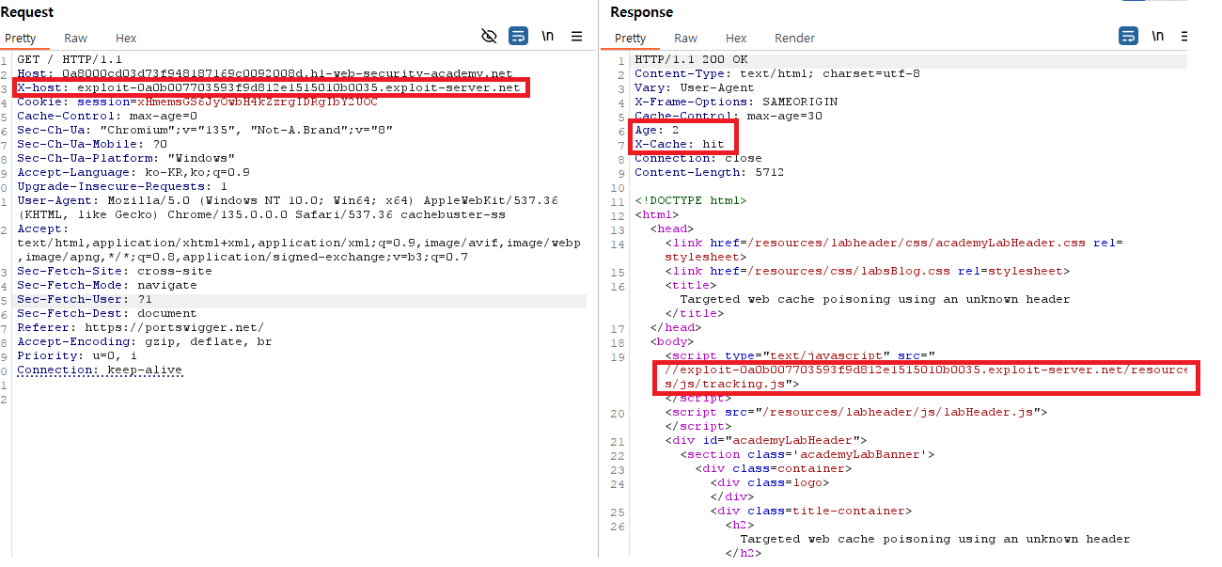Click "Priority: u=0, i" line
1222x567 pixels.
pyautogui.click(x=77, y=355)
